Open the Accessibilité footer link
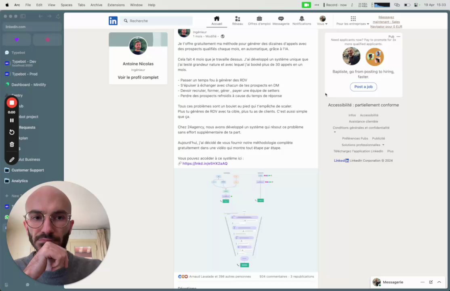The width and height of the screenshot is (450, 291). click(369, 115)
